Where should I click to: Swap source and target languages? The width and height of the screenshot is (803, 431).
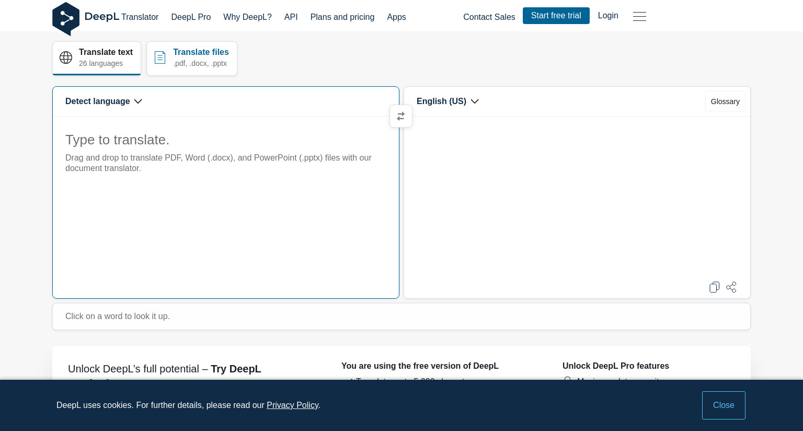coord(401,116)
